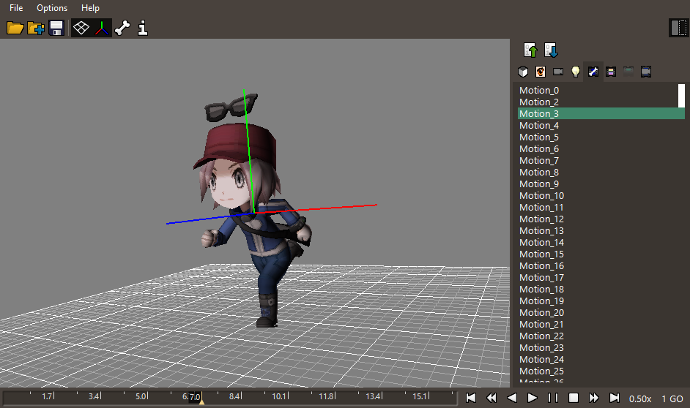Toggle the axis gizmo display icon
Viewport: 690px width, 408px height.
(x=102, y=28)
